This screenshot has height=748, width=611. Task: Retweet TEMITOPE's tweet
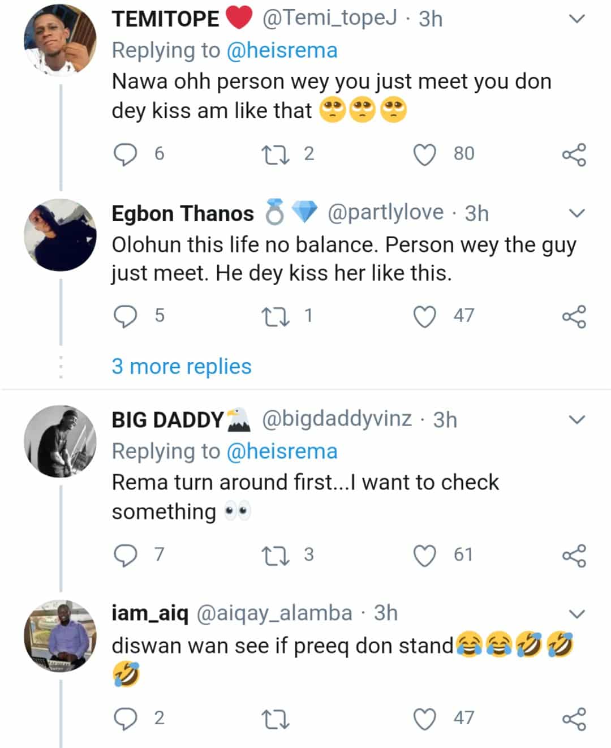pos(275,154)
